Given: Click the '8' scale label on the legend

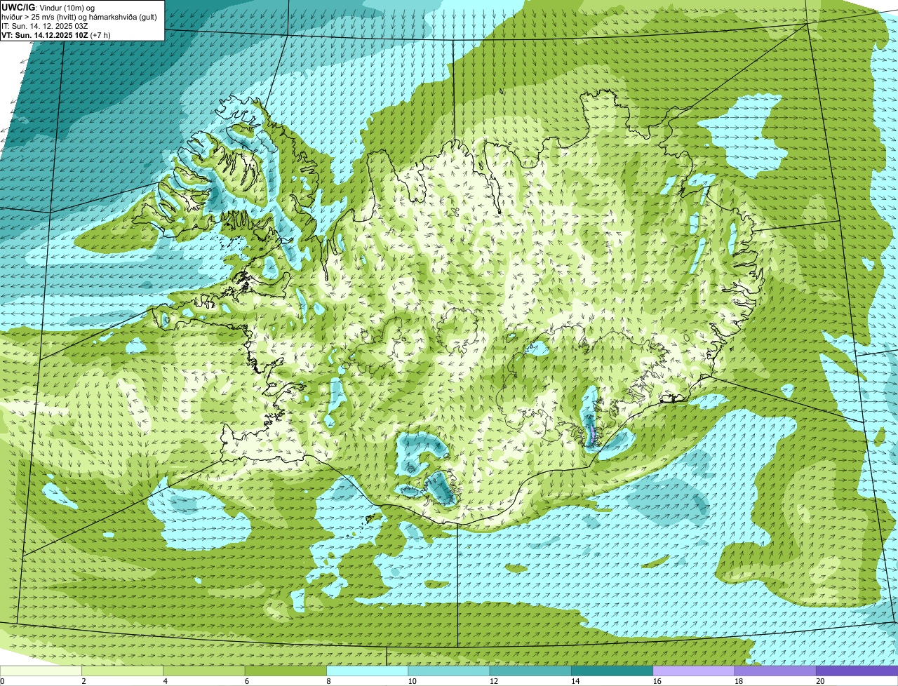Looking at the screenshot, I should 329,681.
